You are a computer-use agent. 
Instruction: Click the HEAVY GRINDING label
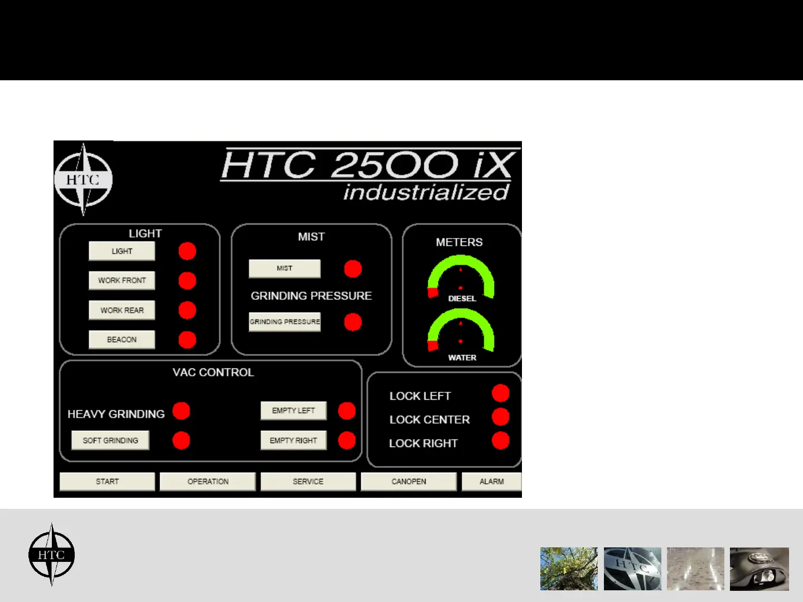point(116,414)
